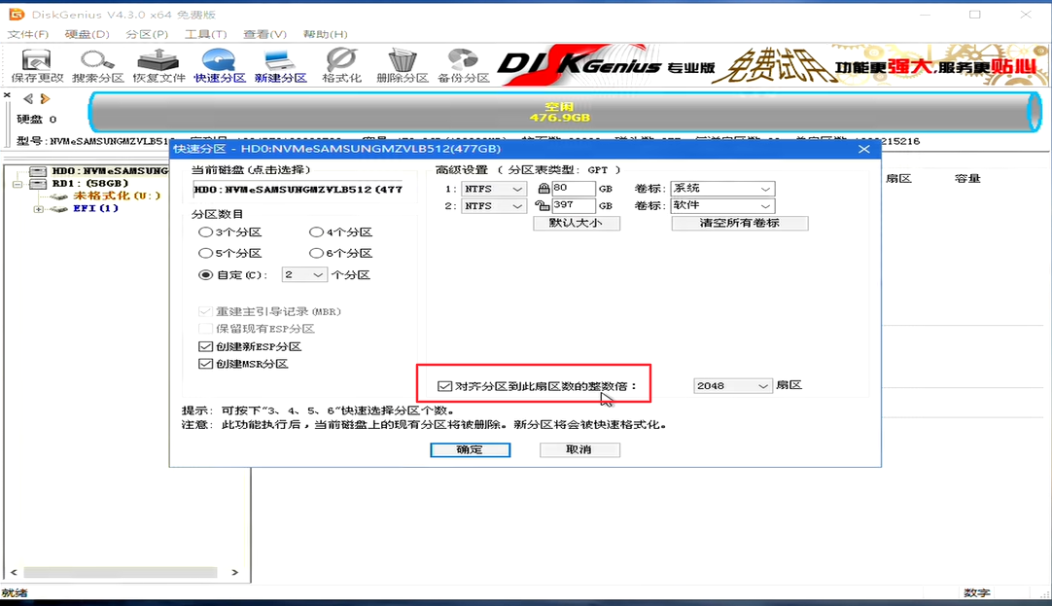The height and width of the screenshot is (606, 1052).
Task: Toggle Create new ESP partition (创建新ESP分区) checkbox
Action: [x=205, y=346]
